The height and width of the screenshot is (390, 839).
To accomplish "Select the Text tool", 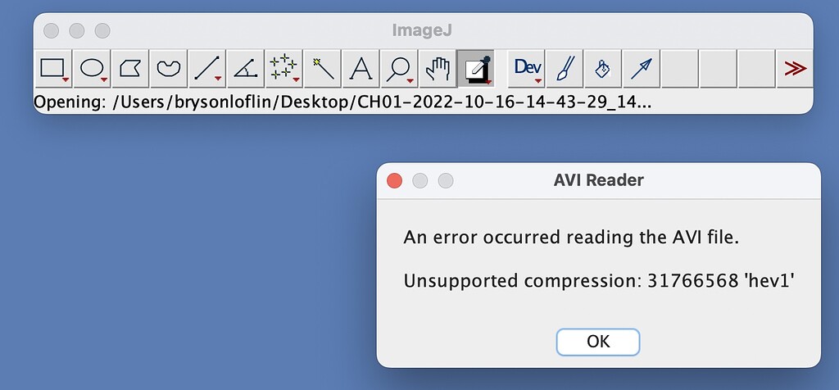I will pos(361,69).
